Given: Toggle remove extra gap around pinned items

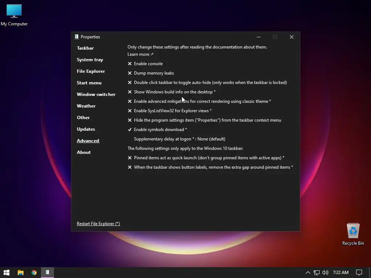Looking at the screenshot, I should point(210,167).
